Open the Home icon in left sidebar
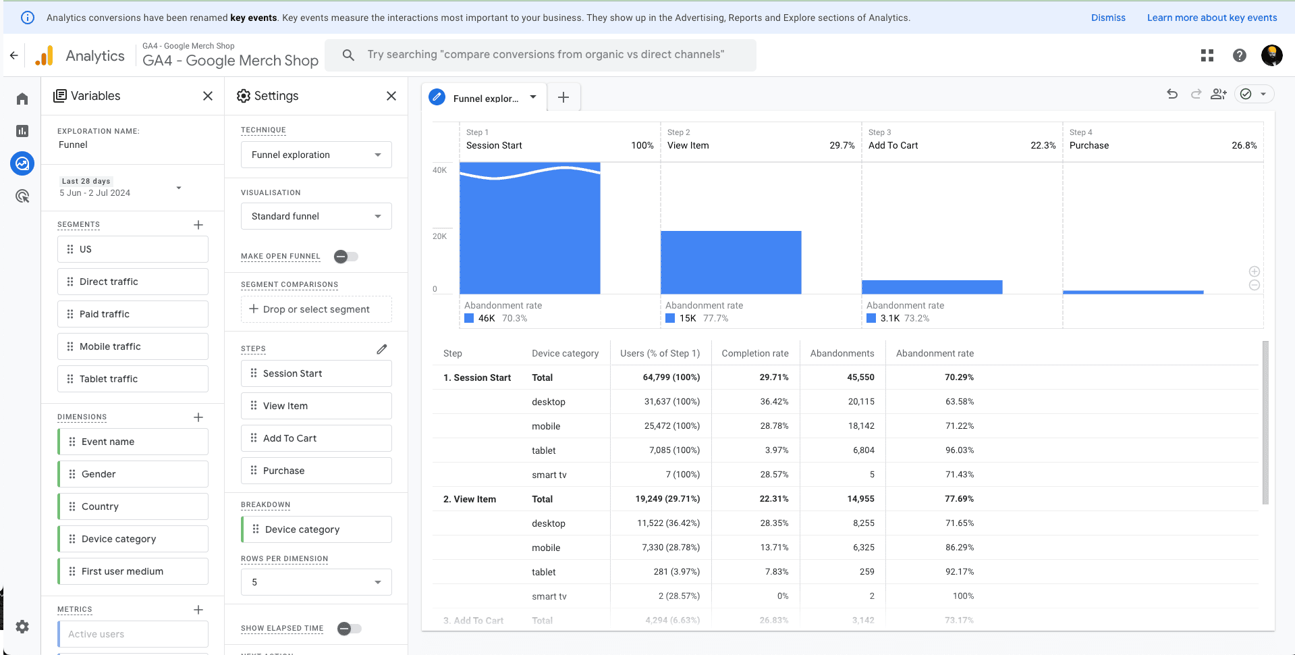Image resolution: width=1295 pixels, height=655 pixels. point(22,99)
